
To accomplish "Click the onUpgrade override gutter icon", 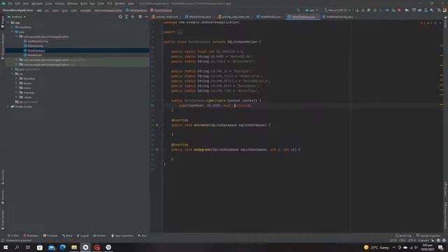I will pyautogui.click(x=157, y=149).
